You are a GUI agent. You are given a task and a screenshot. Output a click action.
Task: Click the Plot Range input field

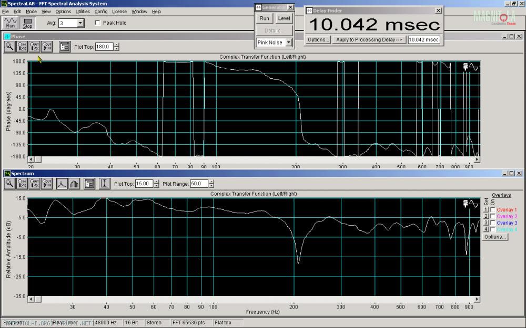click(x=199, y=184)
